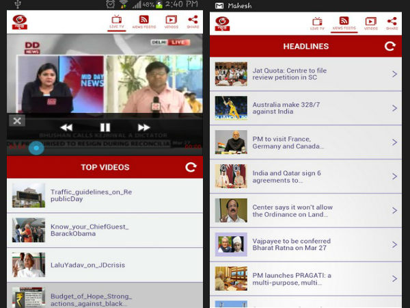Play LaluYadav_on_JDcrisis video
Image resolution: width=410 pixels, height=308 pixels.
click(105, 265)
